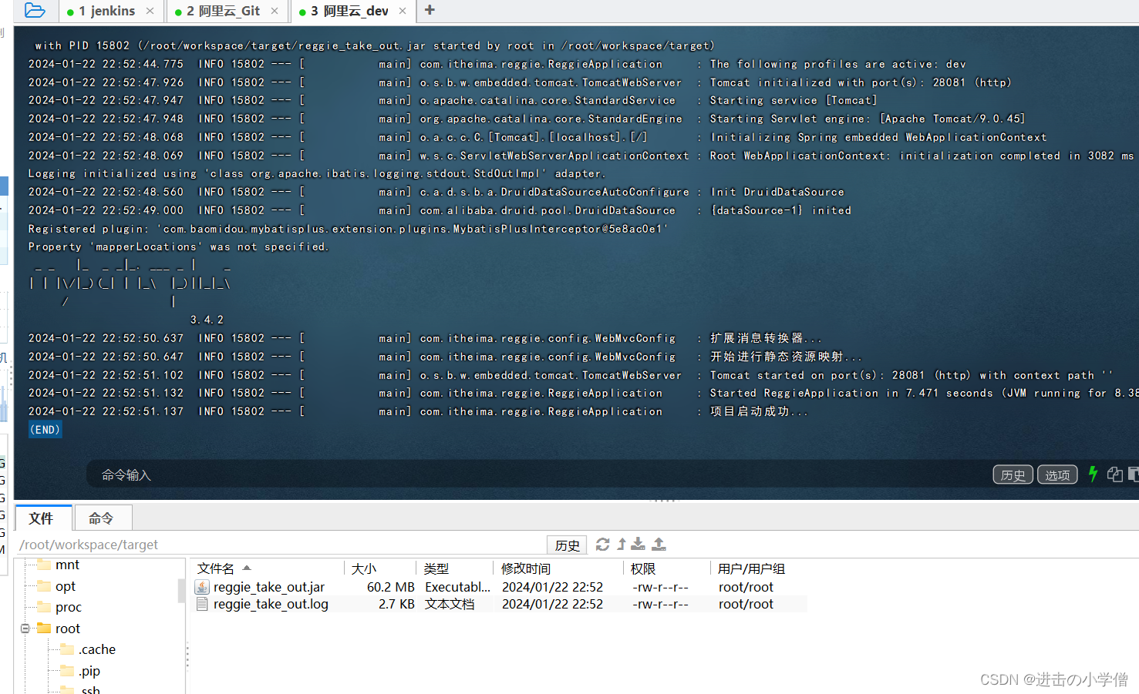This screenshot has height=694, width=1139.
Task: Click the reggie_take_out.jar executable icon
Action: (x=201, y=586)
